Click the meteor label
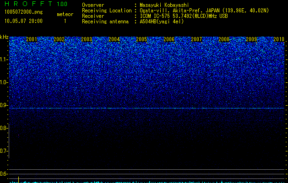The height and width of the screenshot is (183, 288). click(x=65, y=14)
